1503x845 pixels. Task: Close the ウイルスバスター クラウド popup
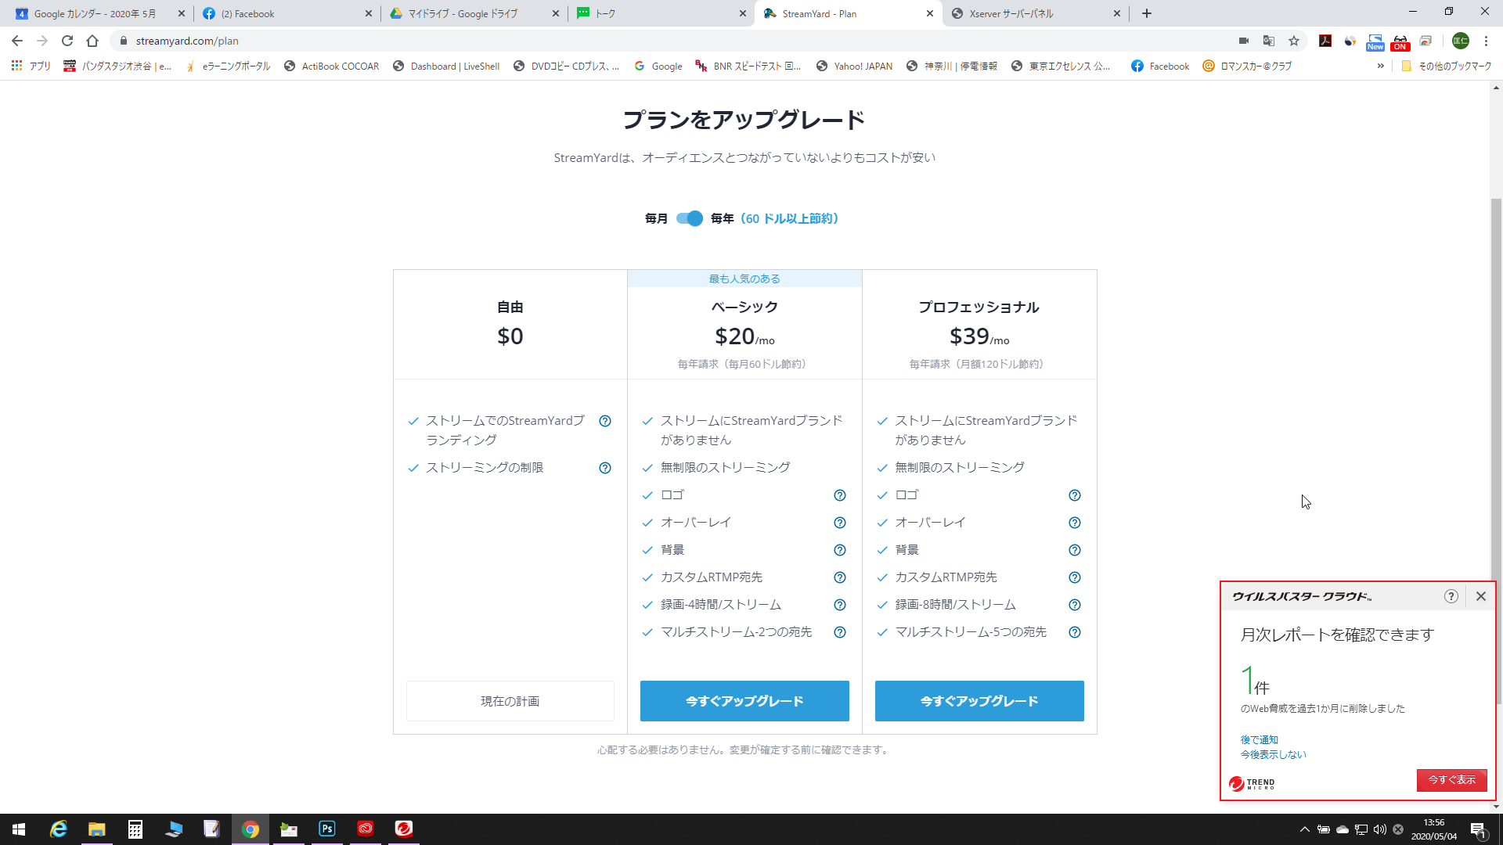pos(1481,596)
